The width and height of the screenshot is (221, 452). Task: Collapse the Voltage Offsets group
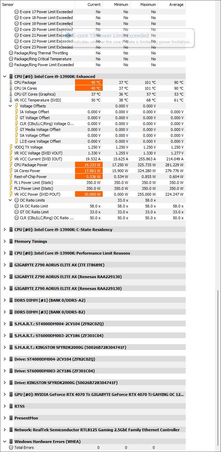click(x=10, y=106)
